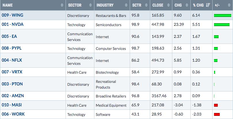233x119 pixels.
Task: Select the 002 - AMZN symbol link
Action: [13, 96]
